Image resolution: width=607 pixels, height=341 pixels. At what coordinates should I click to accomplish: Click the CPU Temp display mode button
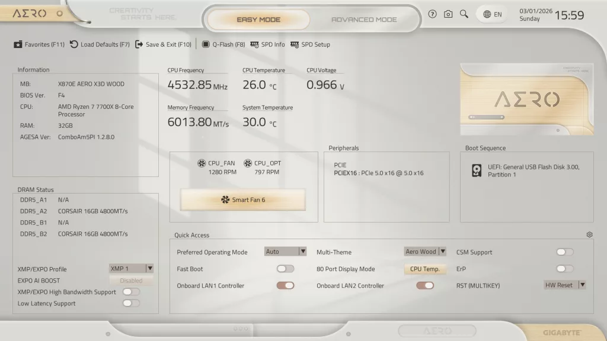[425, 269]
